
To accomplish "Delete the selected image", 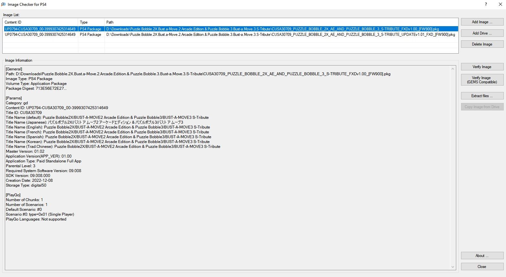I will (x=482, y=44).
